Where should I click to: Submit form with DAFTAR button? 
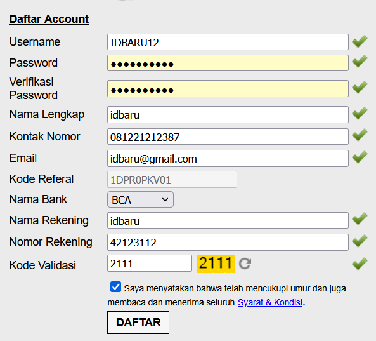point(138,323)
